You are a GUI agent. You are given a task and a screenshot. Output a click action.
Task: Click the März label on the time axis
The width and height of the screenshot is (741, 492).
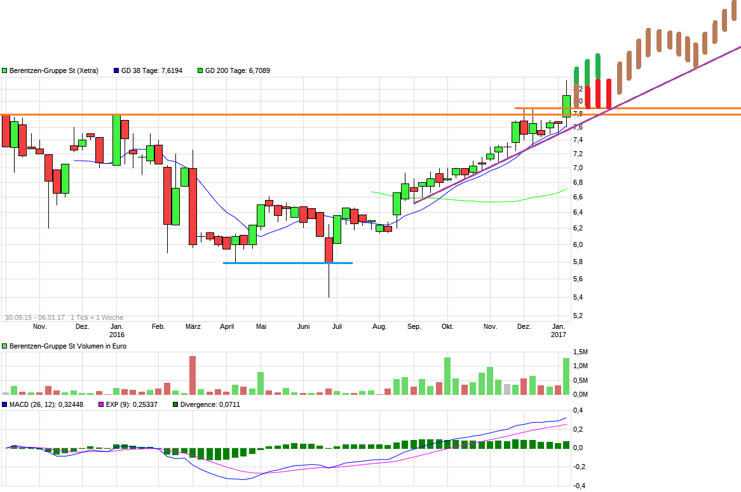tap(193, 327)
